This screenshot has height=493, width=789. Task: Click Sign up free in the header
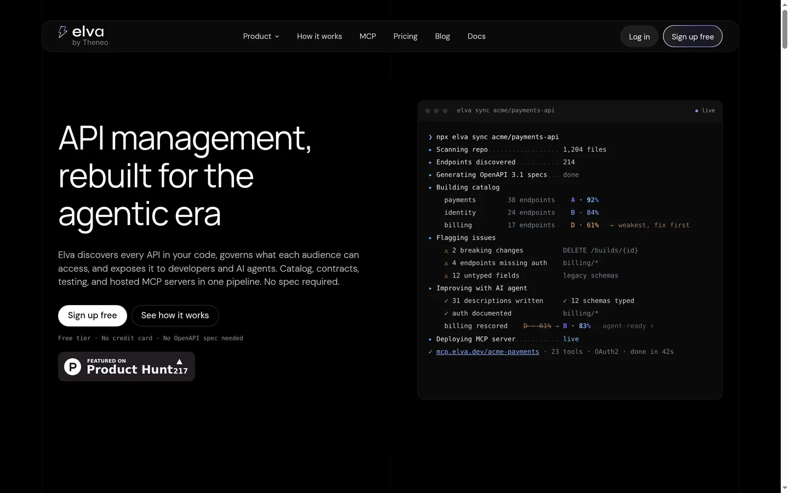[693, 37]
